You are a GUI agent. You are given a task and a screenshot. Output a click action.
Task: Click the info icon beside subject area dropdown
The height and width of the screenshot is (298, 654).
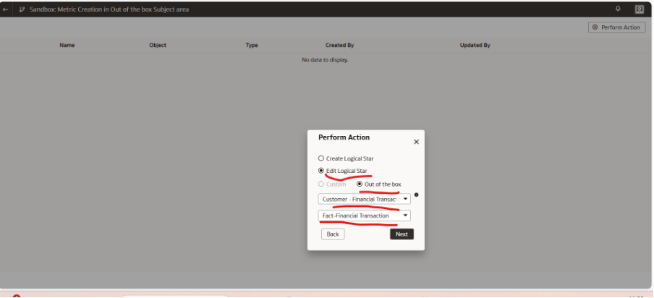pos(417,195)
